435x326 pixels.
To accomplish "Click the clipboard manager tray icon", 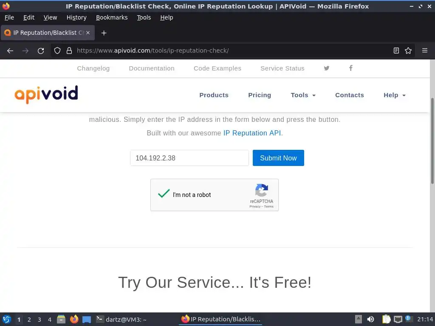I will click(x=386, y=319).
